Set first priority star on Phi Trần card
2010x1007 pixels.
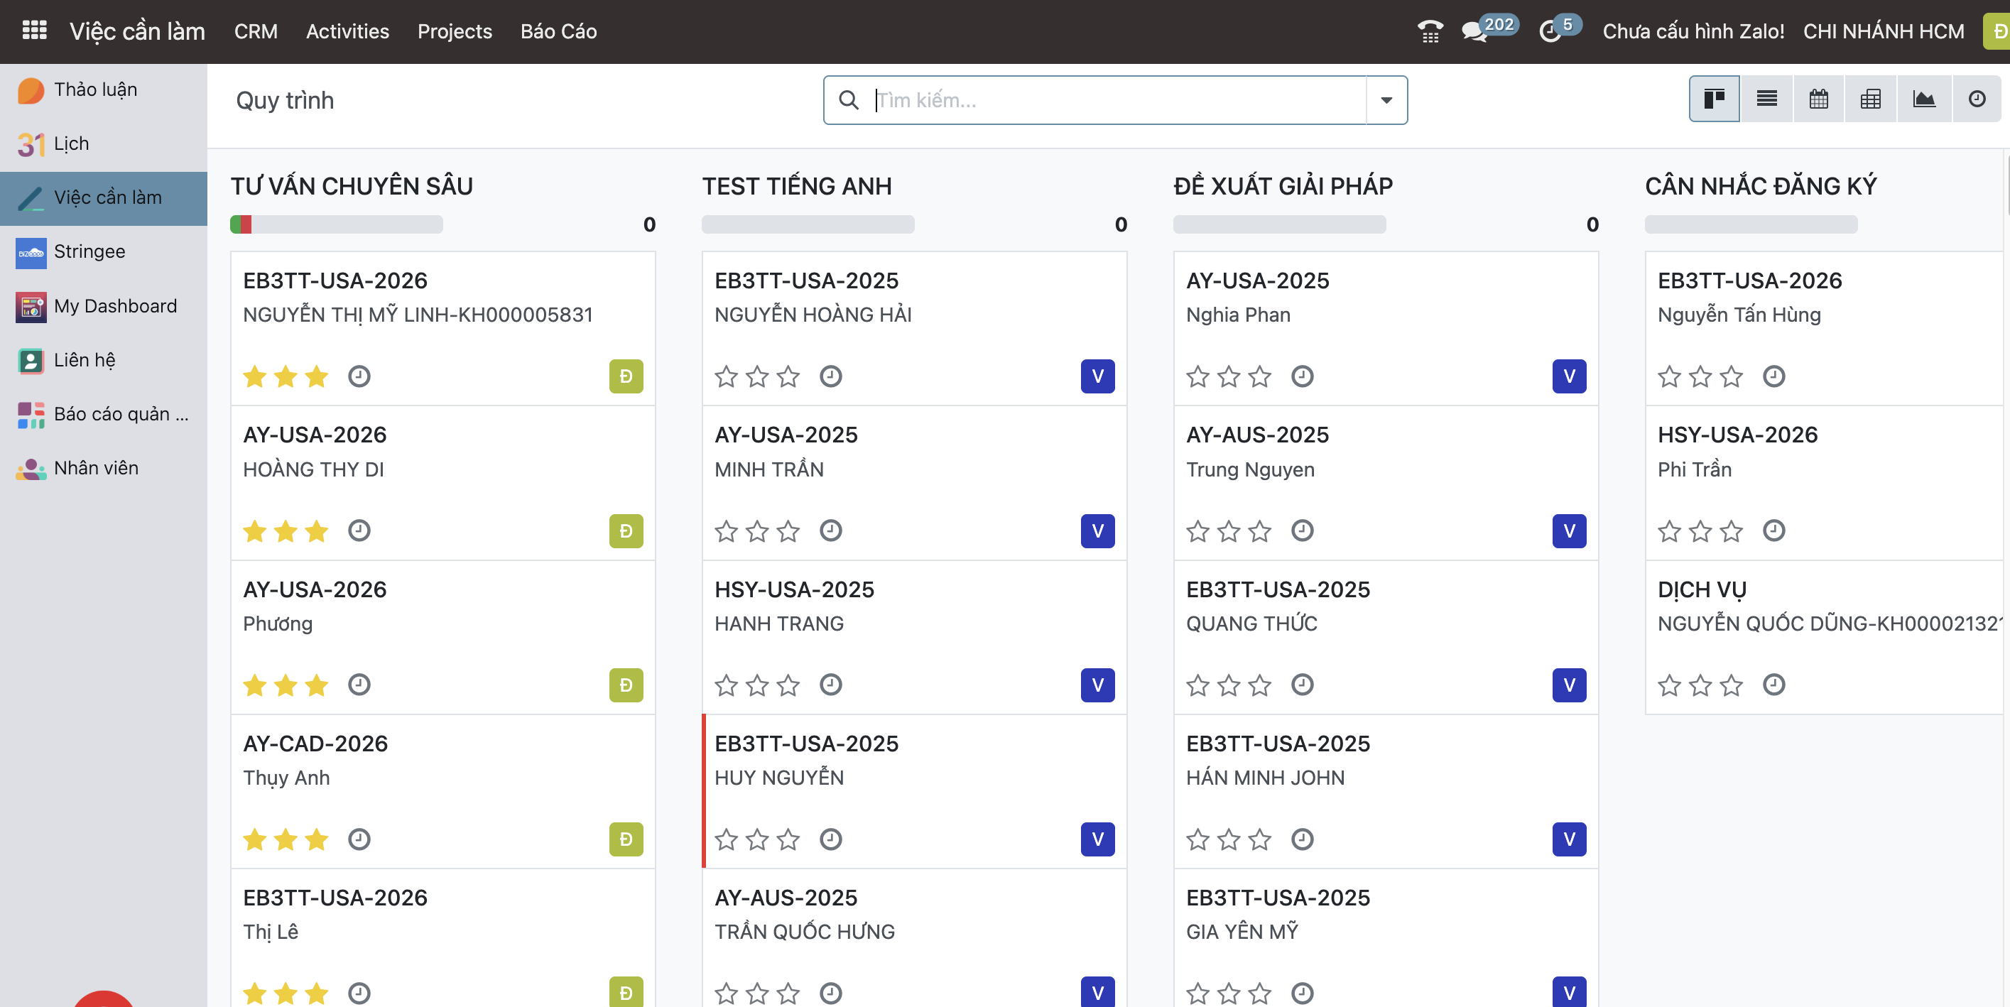1669,531
